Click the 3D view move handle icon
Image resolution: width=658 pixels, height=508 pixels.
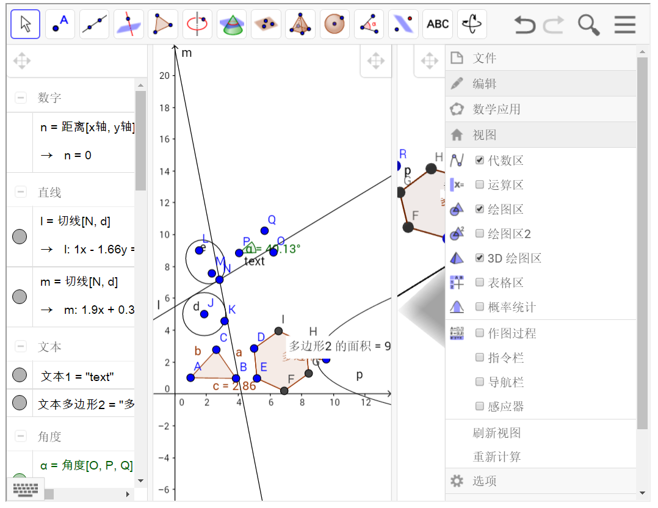click(x=430, y=61)
